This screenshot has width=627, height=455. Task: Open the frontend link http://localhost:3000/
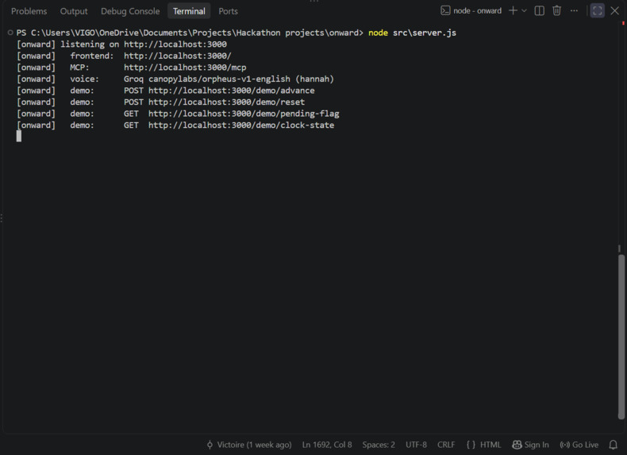pyautogui.click(x=178, y=56)
